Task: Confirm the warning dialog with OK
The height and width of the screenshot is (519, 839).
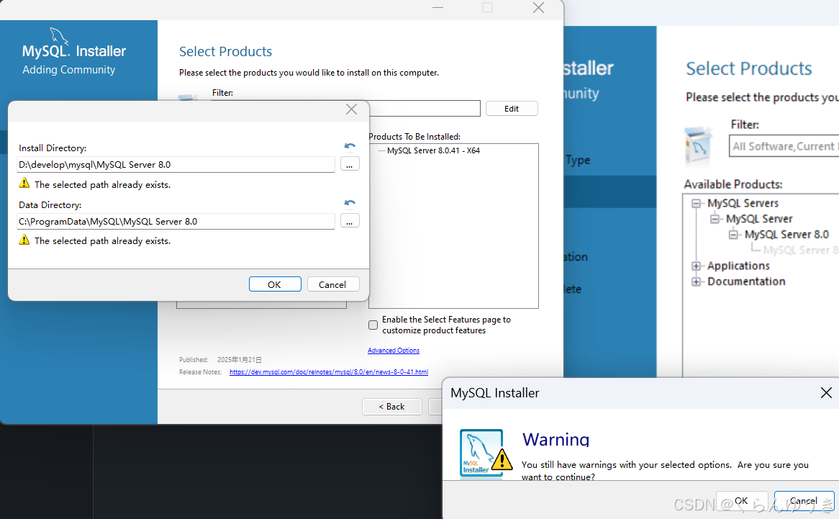Action: point(742,501)
